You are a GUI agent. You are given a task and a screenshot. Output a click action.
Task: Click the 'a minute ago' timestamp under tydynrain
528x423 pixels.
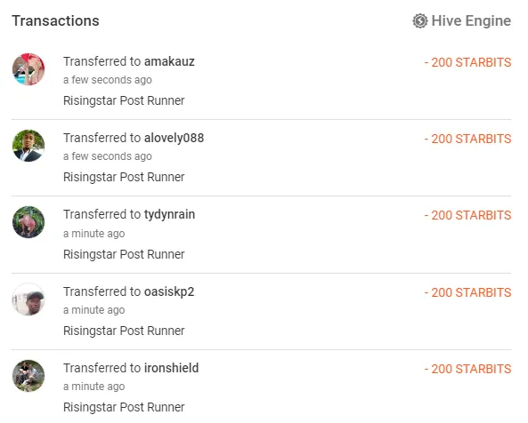click(94, 234)
